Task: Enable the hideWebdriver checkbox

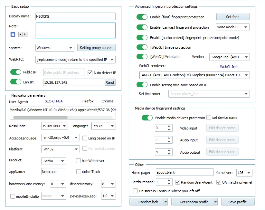Action: point(78,161)
